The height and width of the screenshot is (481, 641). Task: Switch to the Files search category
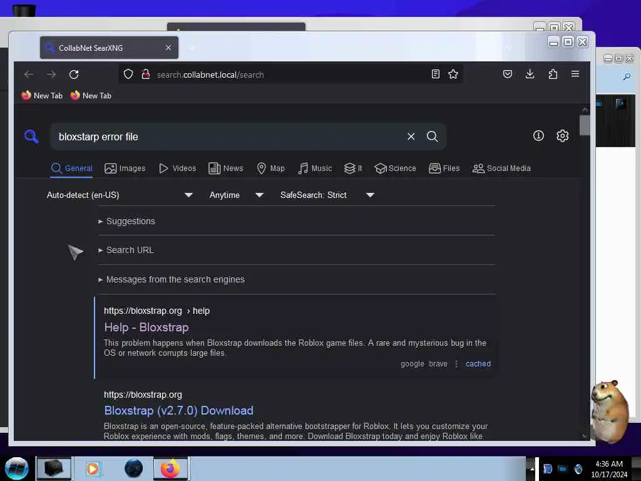pos(444,168)
